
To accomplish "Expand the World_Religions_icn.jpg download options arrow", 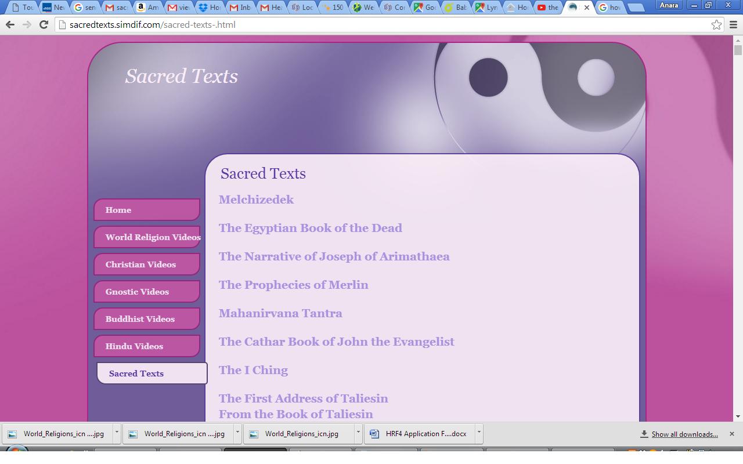I will pos(358,433).
